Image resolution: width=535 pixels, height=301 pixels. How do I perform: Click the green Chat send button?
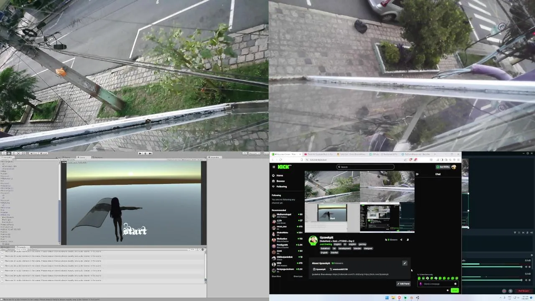click(x=455, y=290)
